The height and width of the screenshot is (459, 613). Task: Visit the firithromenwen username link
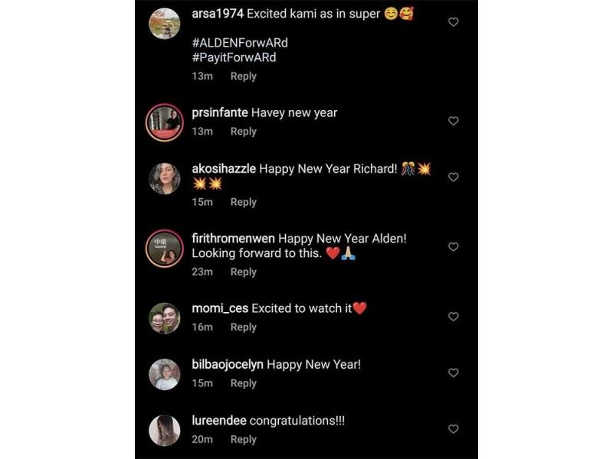233,238
